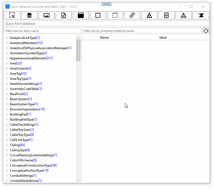Viewport: 214px width, 188px height.
Task: Click the Filter list by property/method name box
Action: point(142,31)
